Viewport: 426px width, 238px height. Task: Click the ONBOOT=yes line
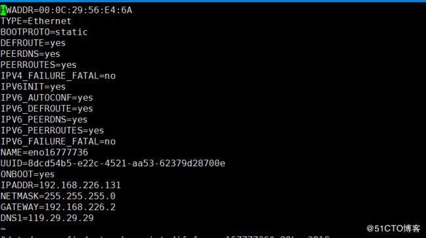[x=28, y=175]
